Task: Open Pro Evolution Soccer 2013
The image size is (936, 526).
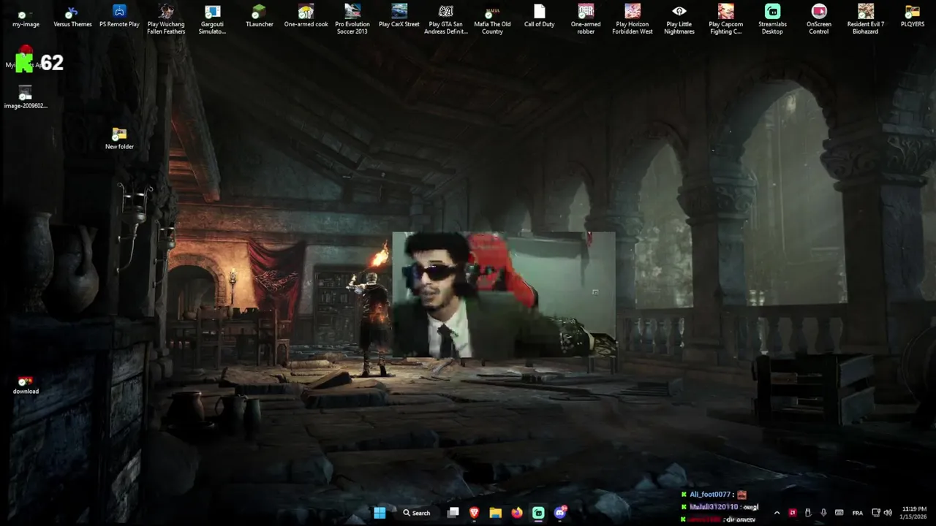Action: tap(352, 20)
